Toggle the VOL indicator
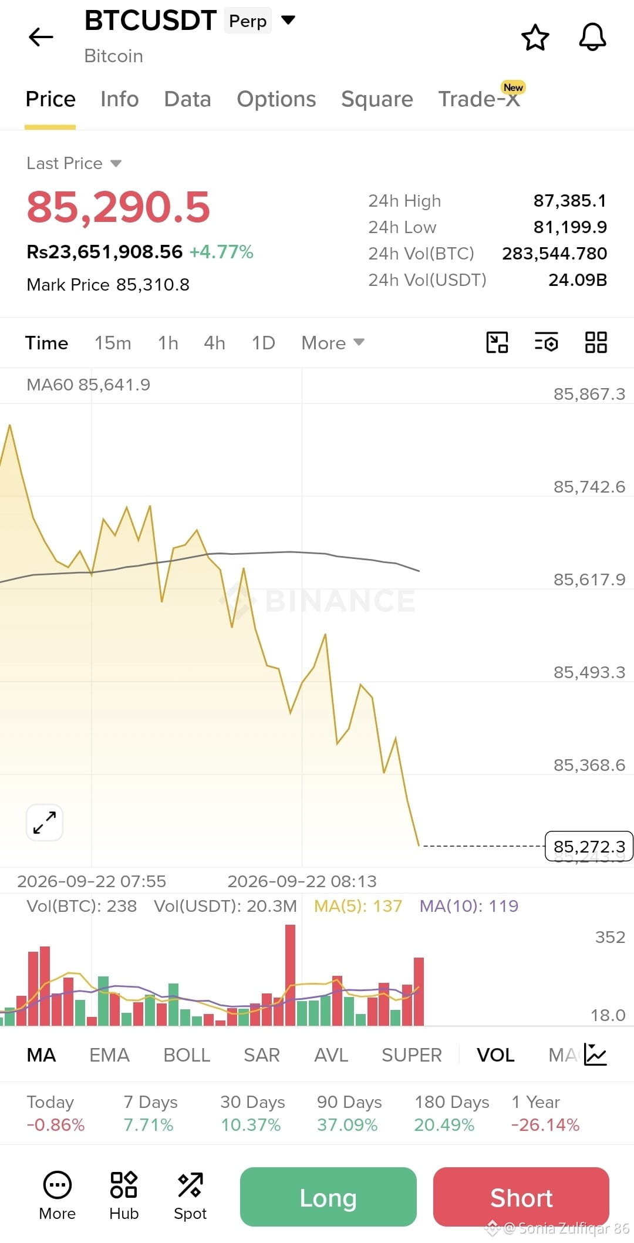Screen dimensions: 634x1243 point(495,1055)
